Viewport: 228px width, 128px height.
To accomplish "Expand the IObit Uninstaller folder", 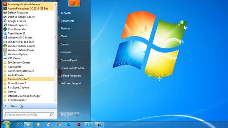I will click(28, 100).
